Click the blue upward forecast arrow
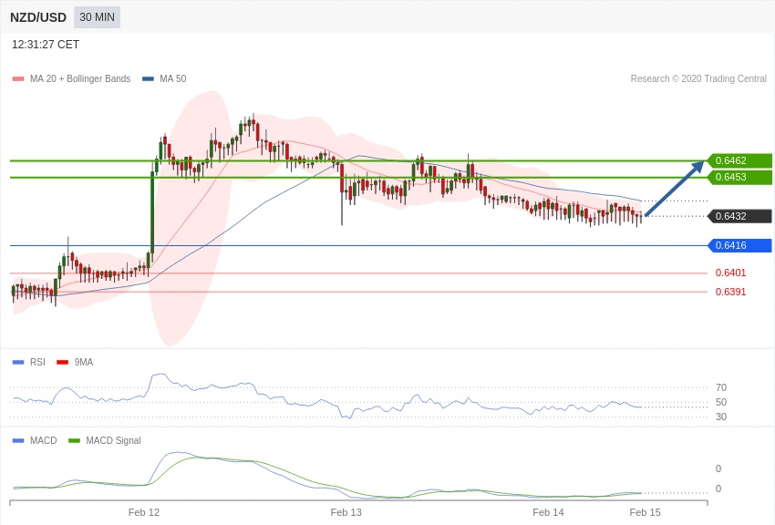 675,189
